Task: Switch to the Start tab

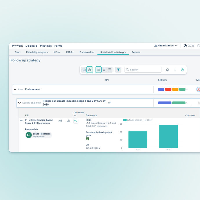Action: 18,52
